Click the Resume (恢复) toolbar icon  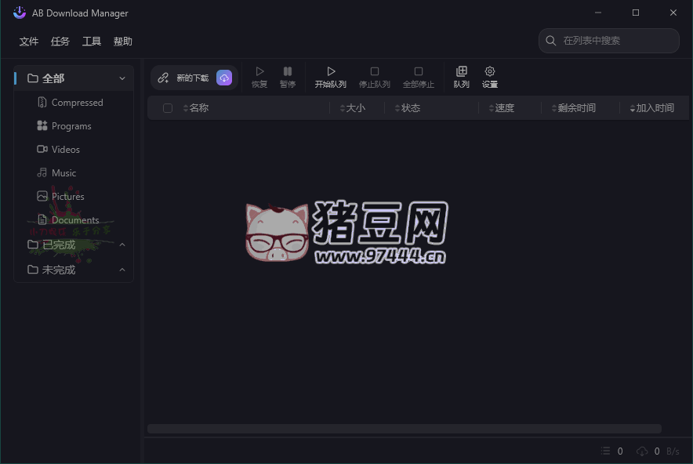[x=259, y=72]
